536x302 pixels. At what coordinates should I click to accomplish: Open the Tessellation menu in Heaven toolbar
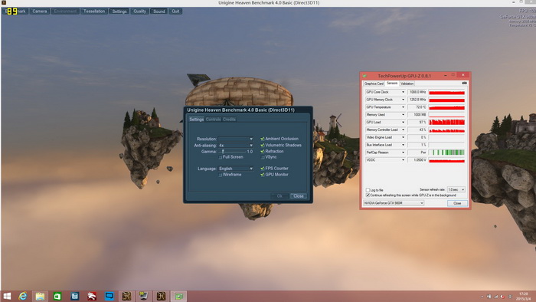click(94, 11)
